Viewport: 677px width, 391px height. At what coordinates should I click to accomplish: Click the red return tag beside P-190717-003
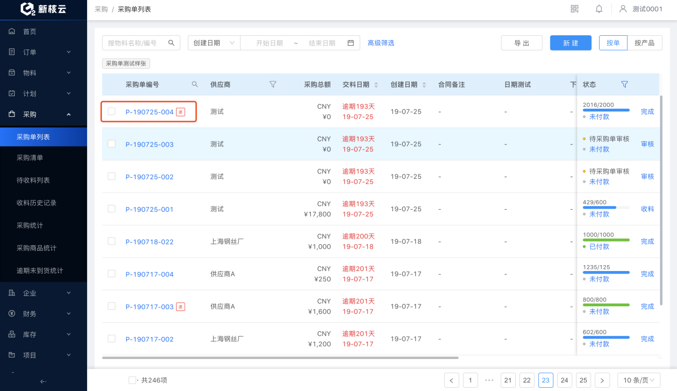[x=180, y=307]
